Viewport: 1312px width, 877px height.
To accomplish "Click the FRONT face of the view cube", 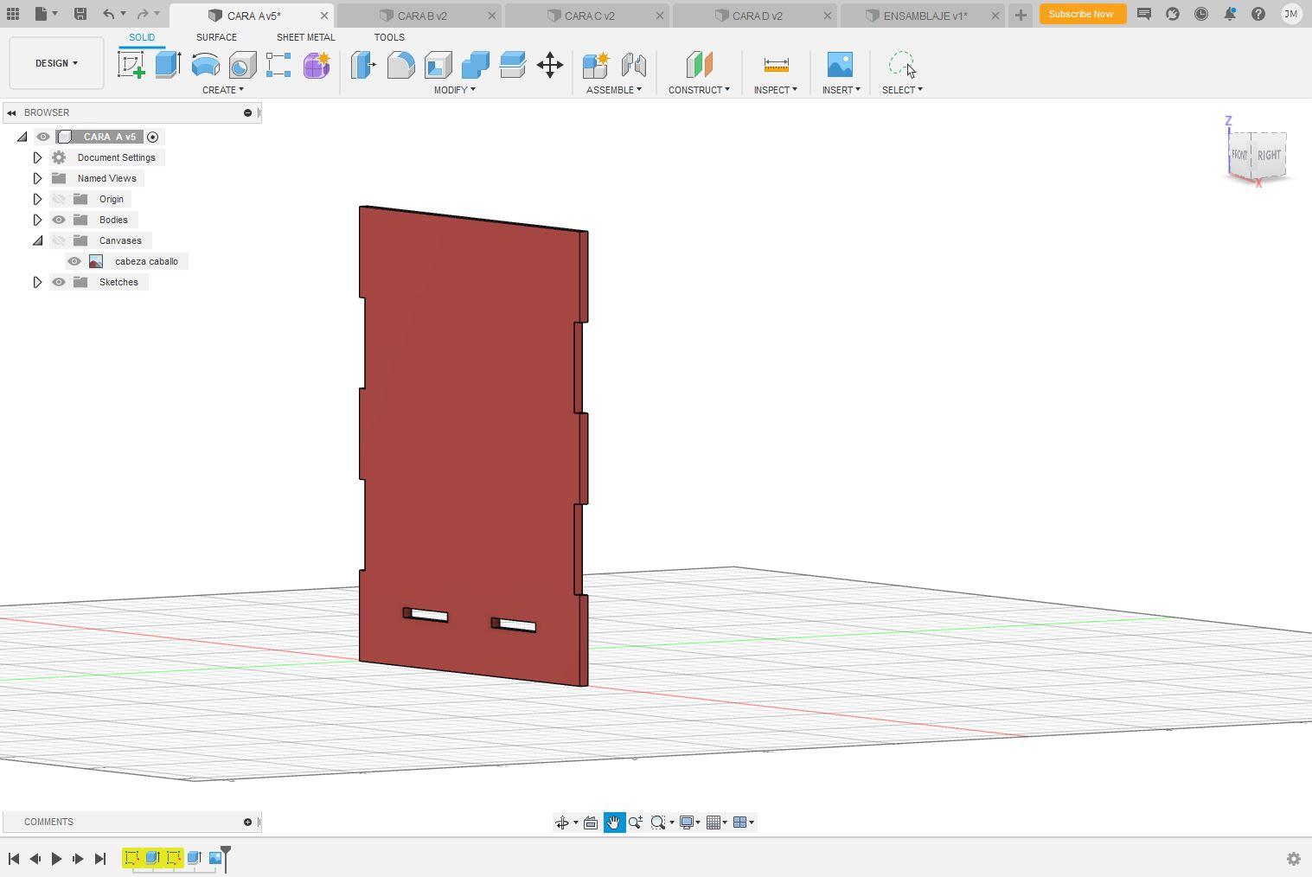I will tap(1239, 155).
